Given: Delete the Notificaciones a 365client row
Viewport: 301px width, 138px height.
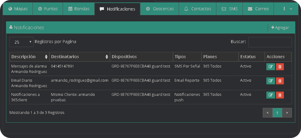Looking at the screenshot, I should [x=280, y=95].
